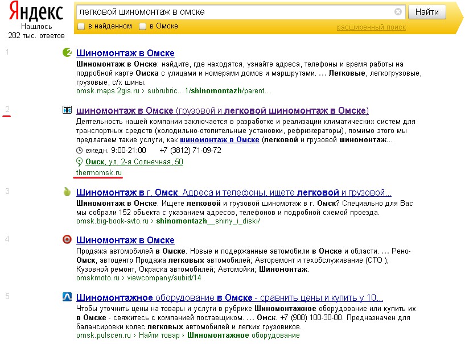Click the thermomsk.ru favicon icon
Screen dimensions: 465x344
(67, 110)
